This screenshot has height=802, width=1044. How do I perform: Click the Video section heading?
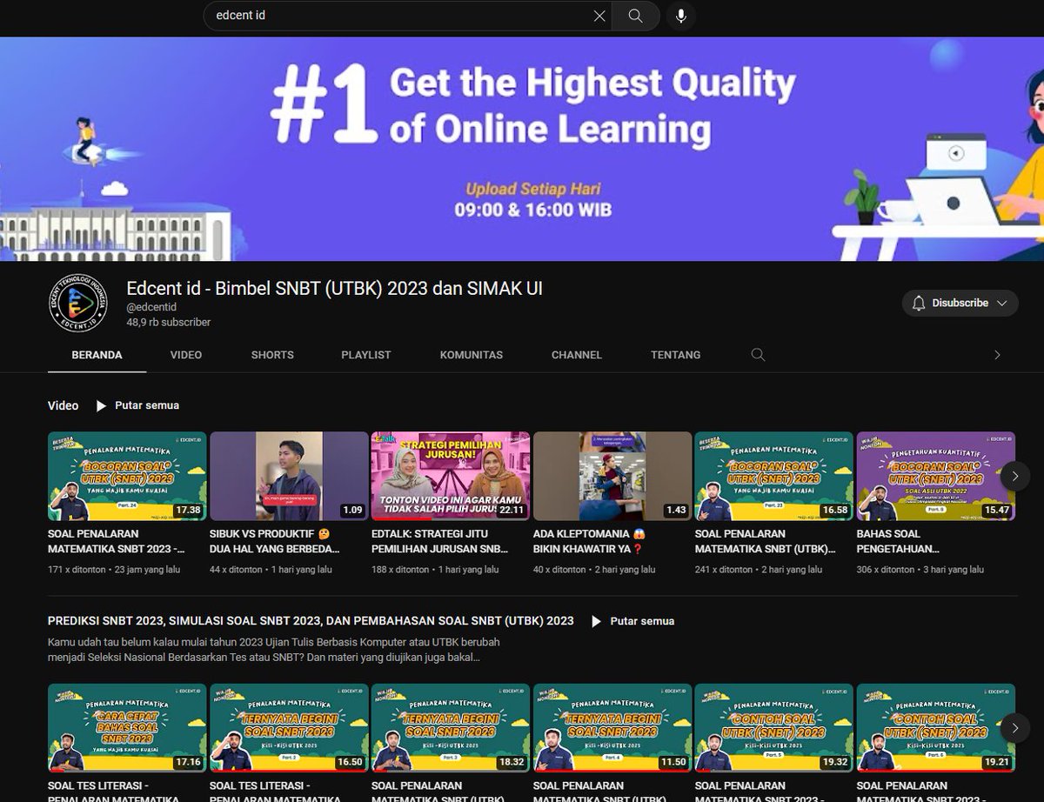(63, 405)
